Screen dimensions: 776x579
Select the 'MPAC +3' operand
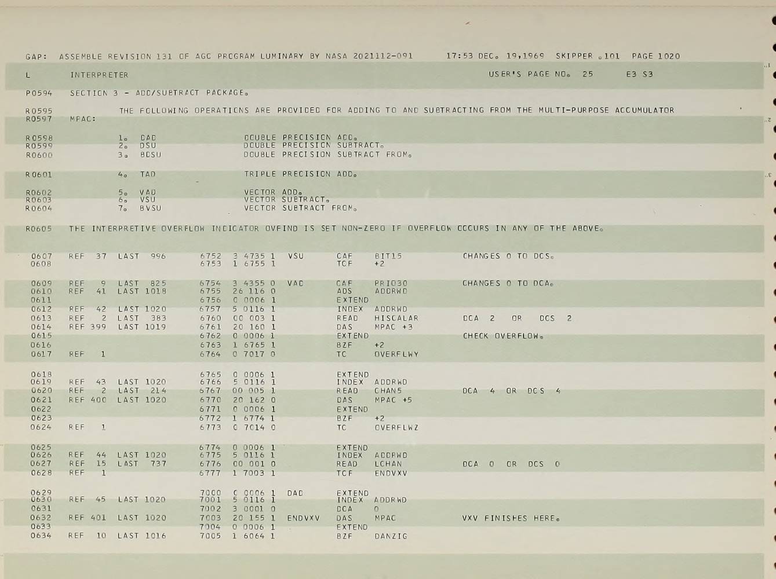(x=394, y=327)
